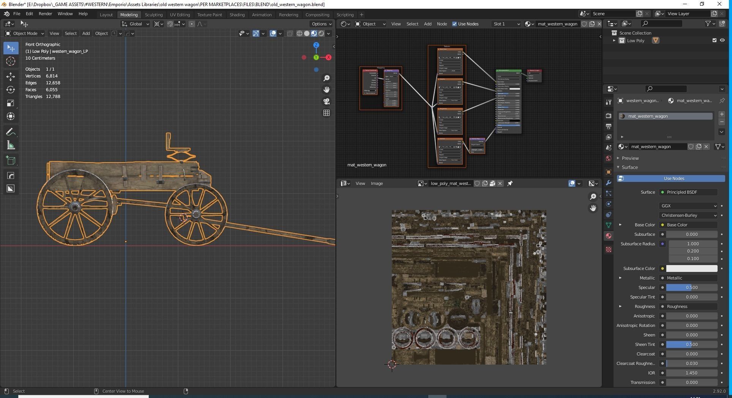Image resolution: width=732 pixels, height=398 pixels.
Task: Choose the Measure tool
Action: click(11, 146)
